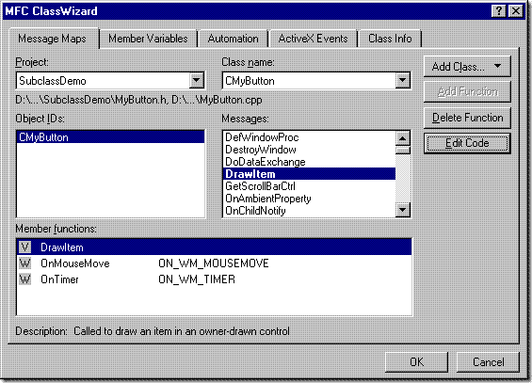
Task: Click the W icon beside OnMouseMove
Action: click(x=24, y=263)
